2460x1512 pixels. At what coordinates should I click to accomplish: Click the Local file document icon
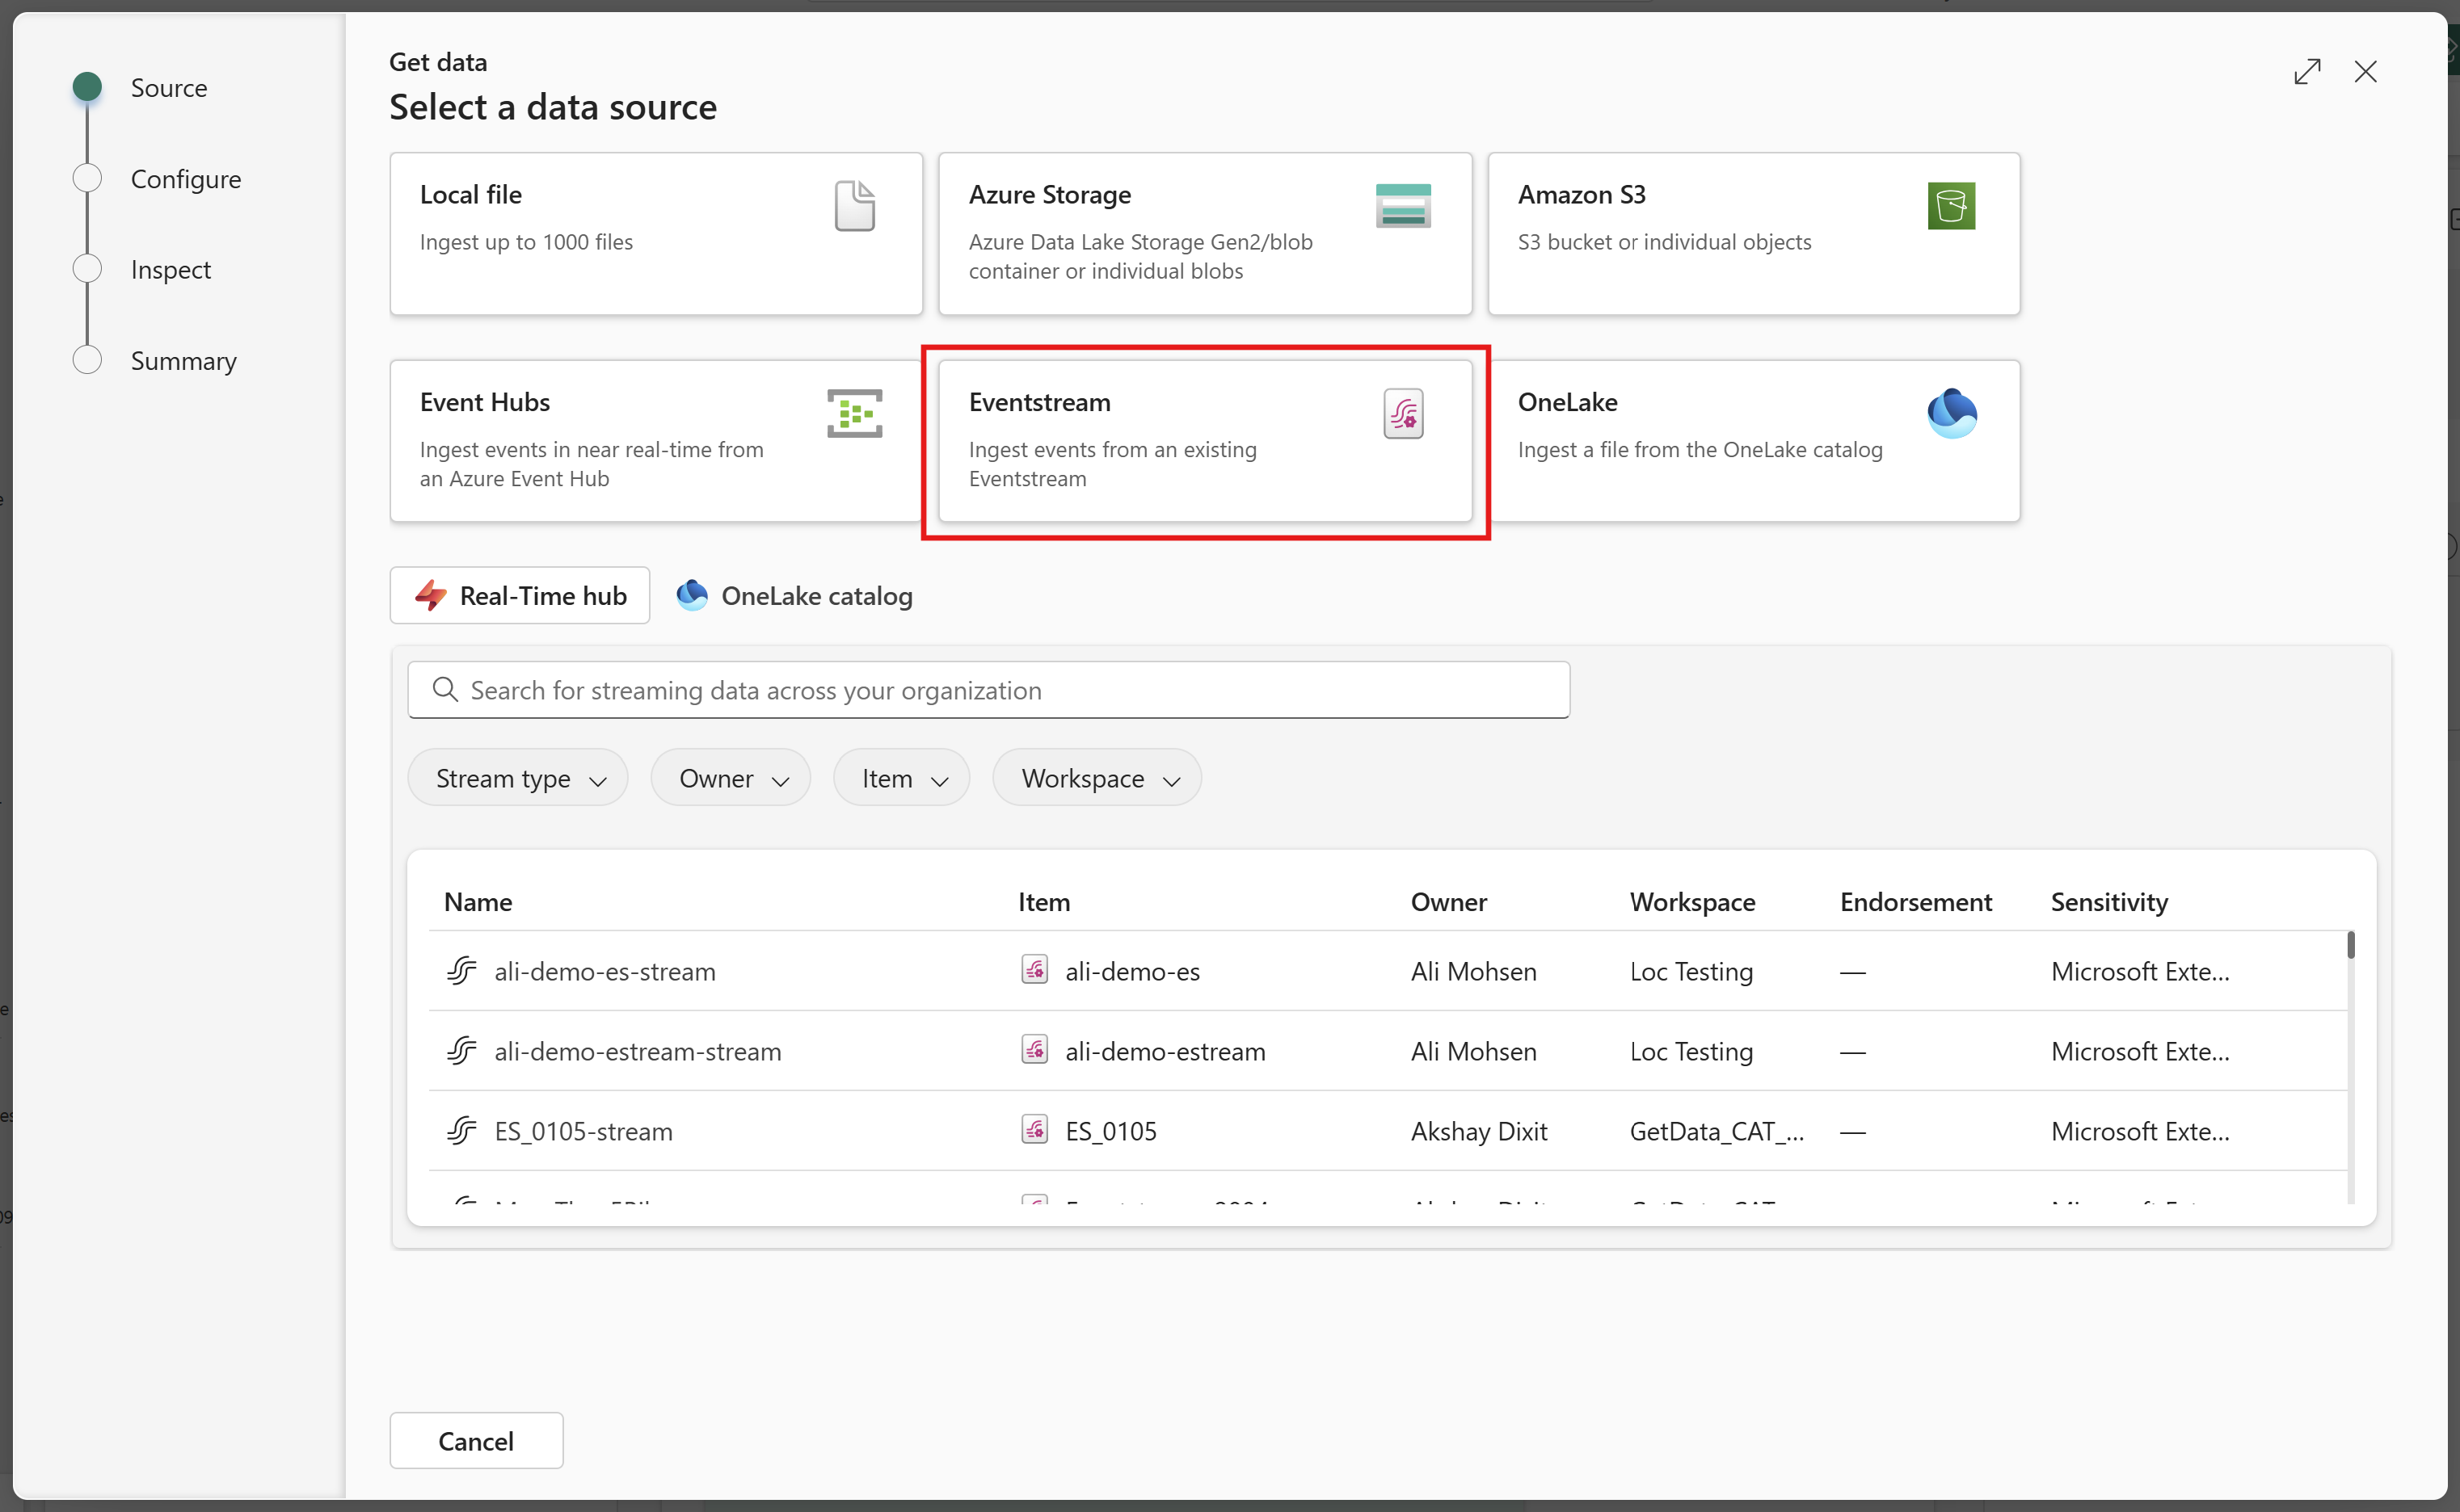tap(854, 206)
